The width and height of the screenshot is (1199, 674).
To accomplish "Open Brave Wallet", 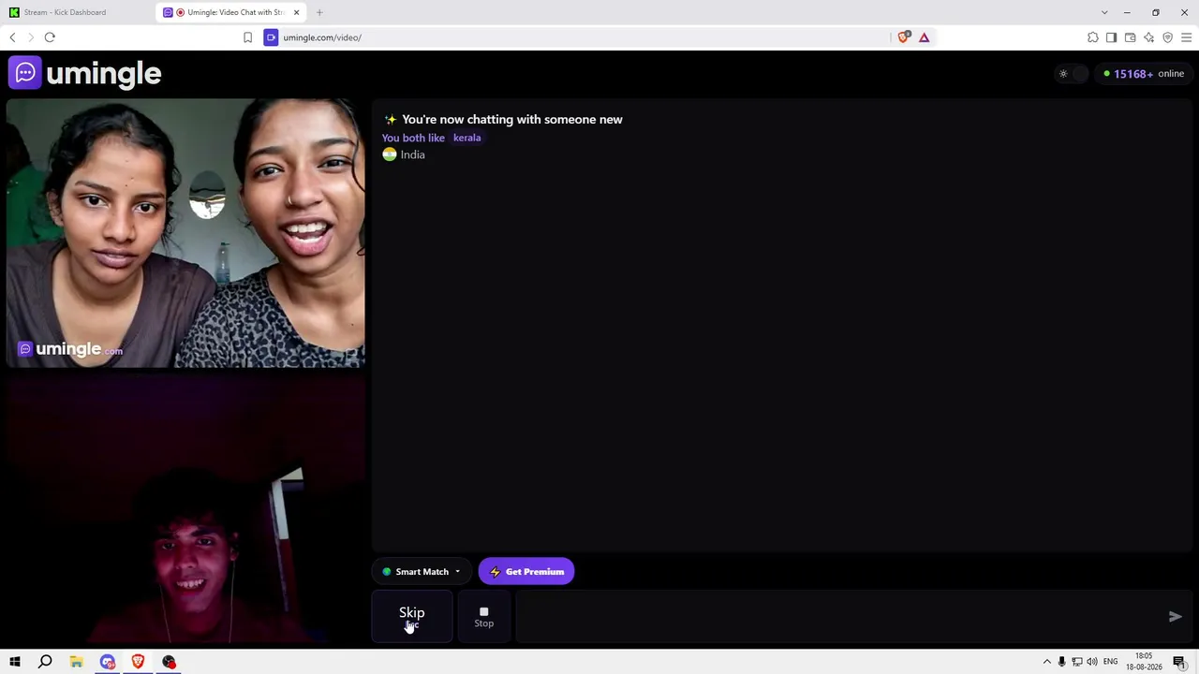I will (1131, 37).
